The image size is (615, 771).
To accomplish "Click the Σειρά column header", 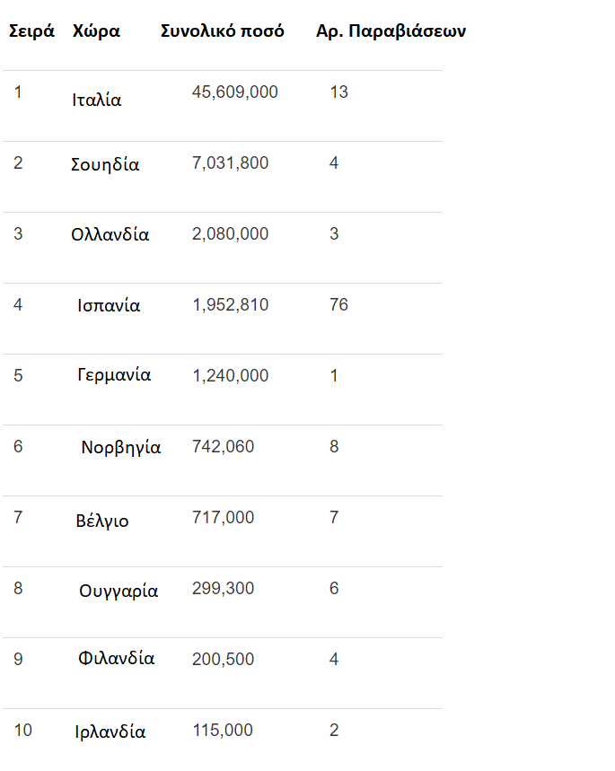I will tap(31, 31).
